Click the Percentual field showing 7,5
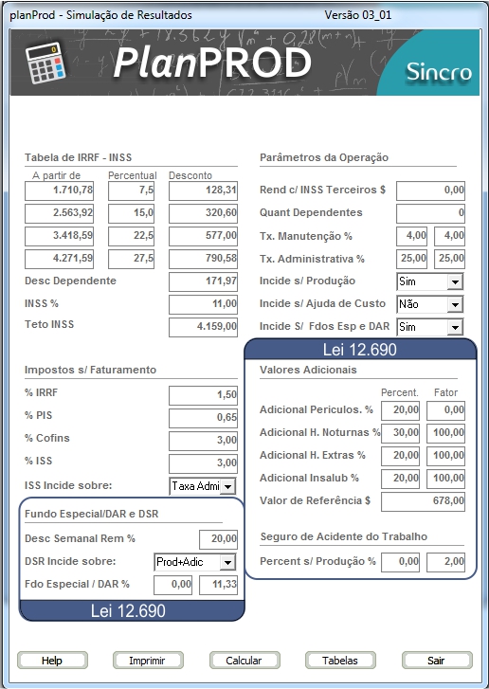The image size is (489, 689). click(132, 190)
